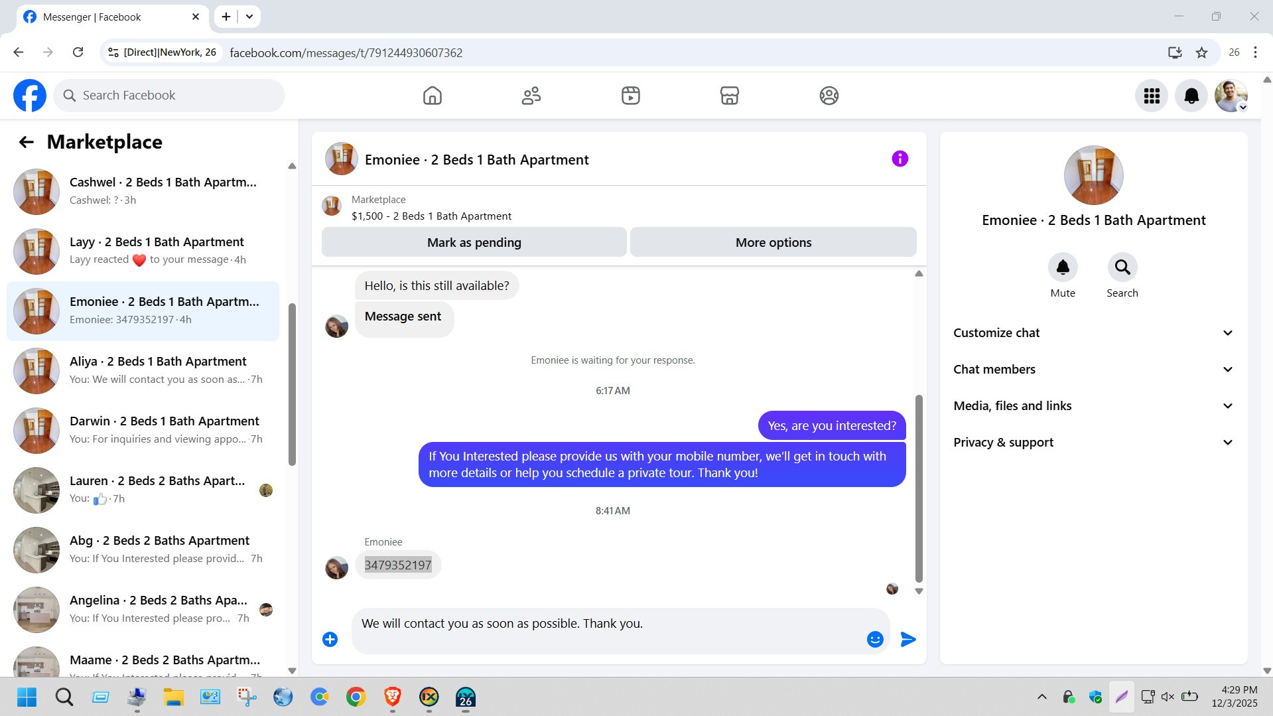Open the tab search dropdown arrow
The image size is (1273, 716).
click(x=249, y=17)
